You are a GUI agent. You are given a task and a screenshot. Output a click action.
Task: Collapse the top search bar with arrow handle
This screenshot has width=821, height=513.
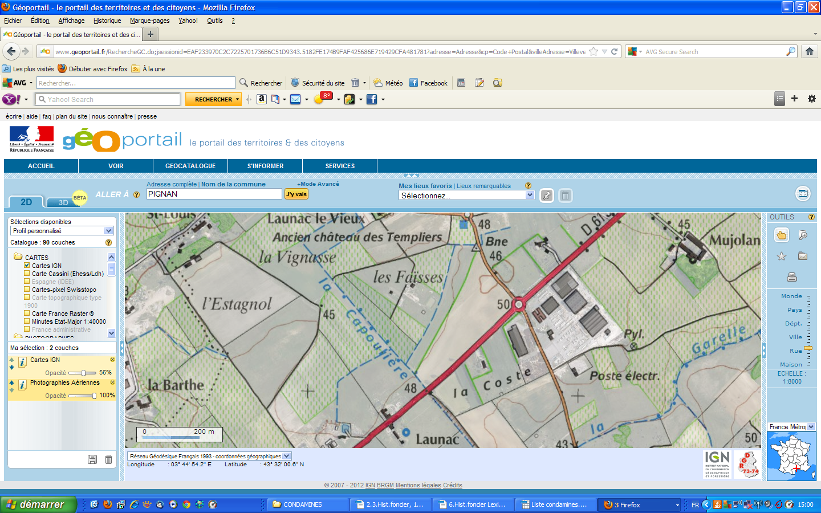pyautogui.click(x=411, y=176)
